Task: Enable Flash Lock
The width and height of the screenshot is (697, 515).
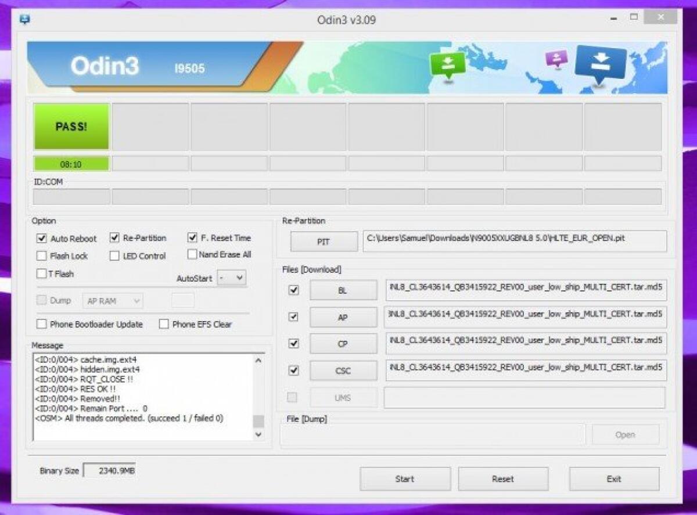Action: (x=40, y=255)
